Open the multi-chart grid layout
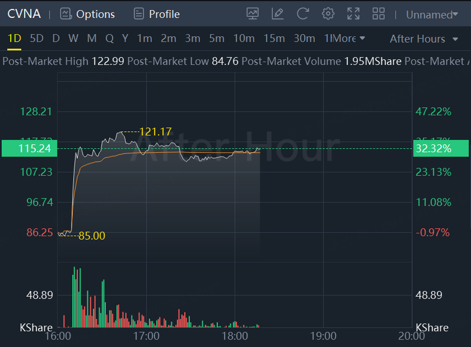 point(379,14)
